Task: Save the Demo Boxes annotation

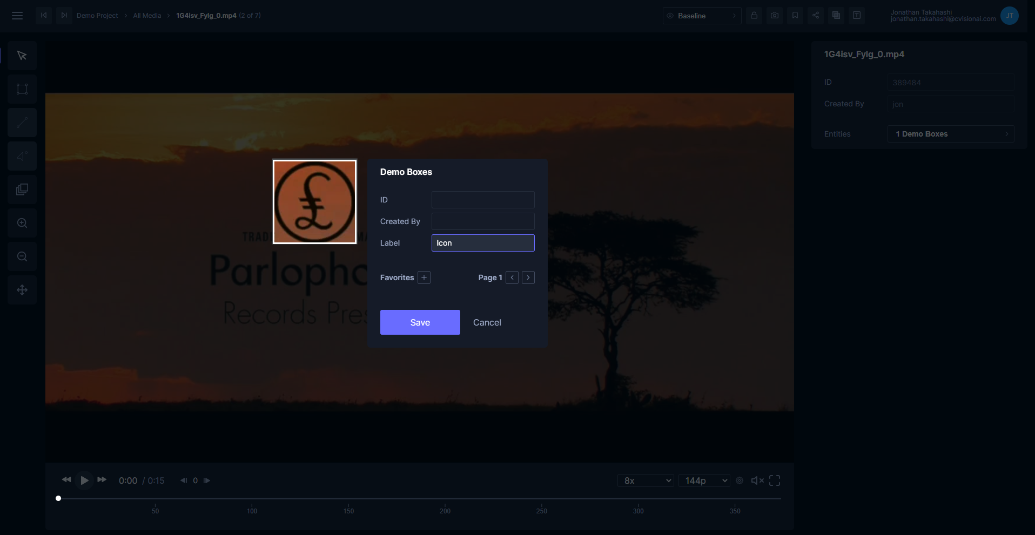Action: point(420,322)
